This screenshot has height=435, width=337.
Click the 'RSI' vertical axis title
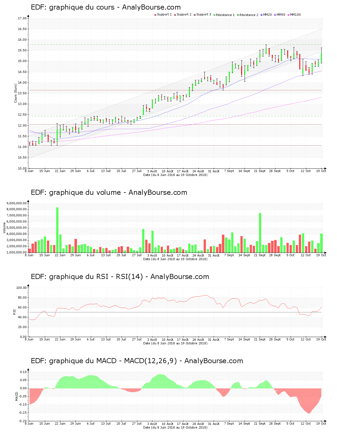coord(14,312)
